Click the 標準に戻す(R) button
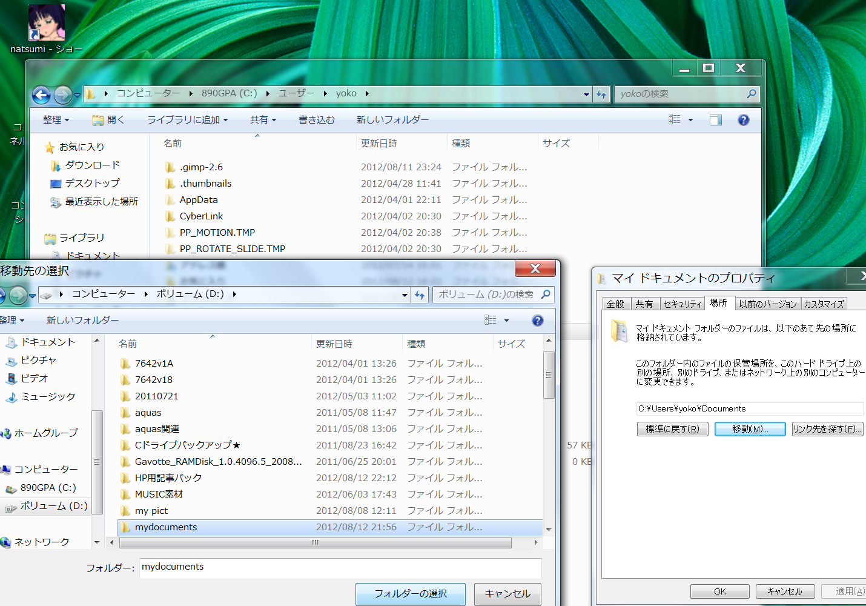Screen dimensions: 866x606 coord(672,429)
